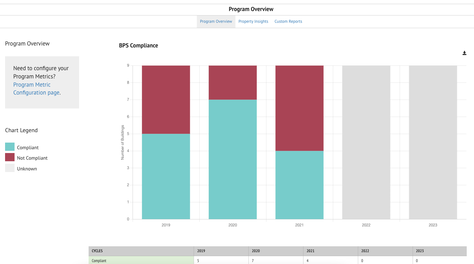Click the chart download/export icon
This screenshot has width=474, height=264.
point(464,53)
